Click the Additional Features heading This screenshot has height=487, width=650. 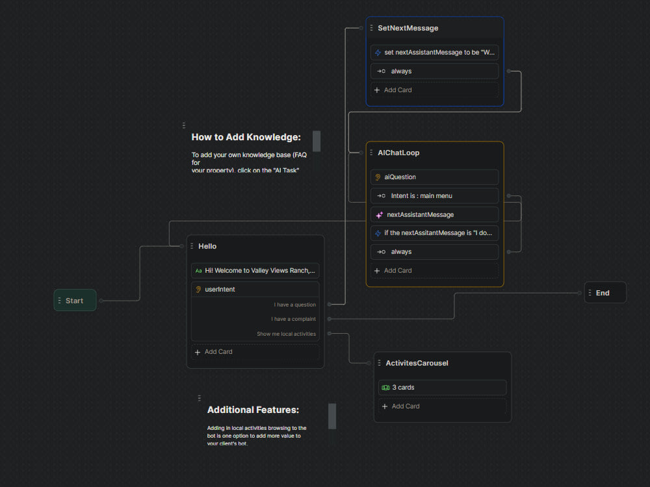[253, 410]
